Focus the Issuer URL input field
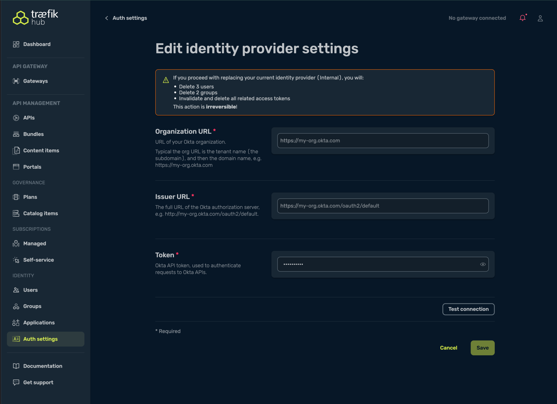 (383, 206)
